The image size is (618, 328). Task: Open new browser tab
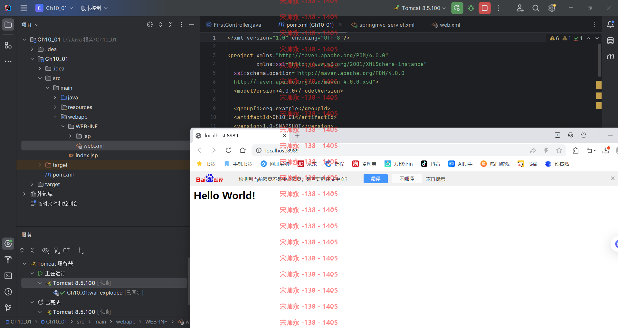297,136
